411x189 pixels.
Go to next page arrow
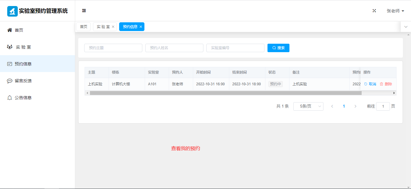tap(355, 106)
